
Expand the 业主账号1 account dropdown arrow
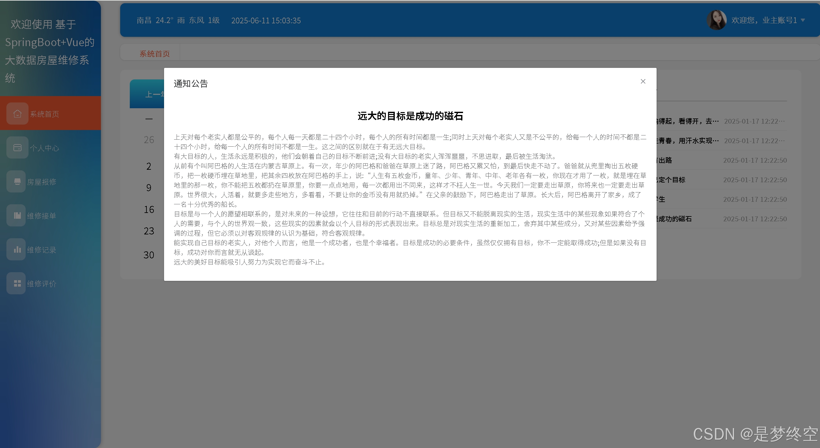[803, 20]
